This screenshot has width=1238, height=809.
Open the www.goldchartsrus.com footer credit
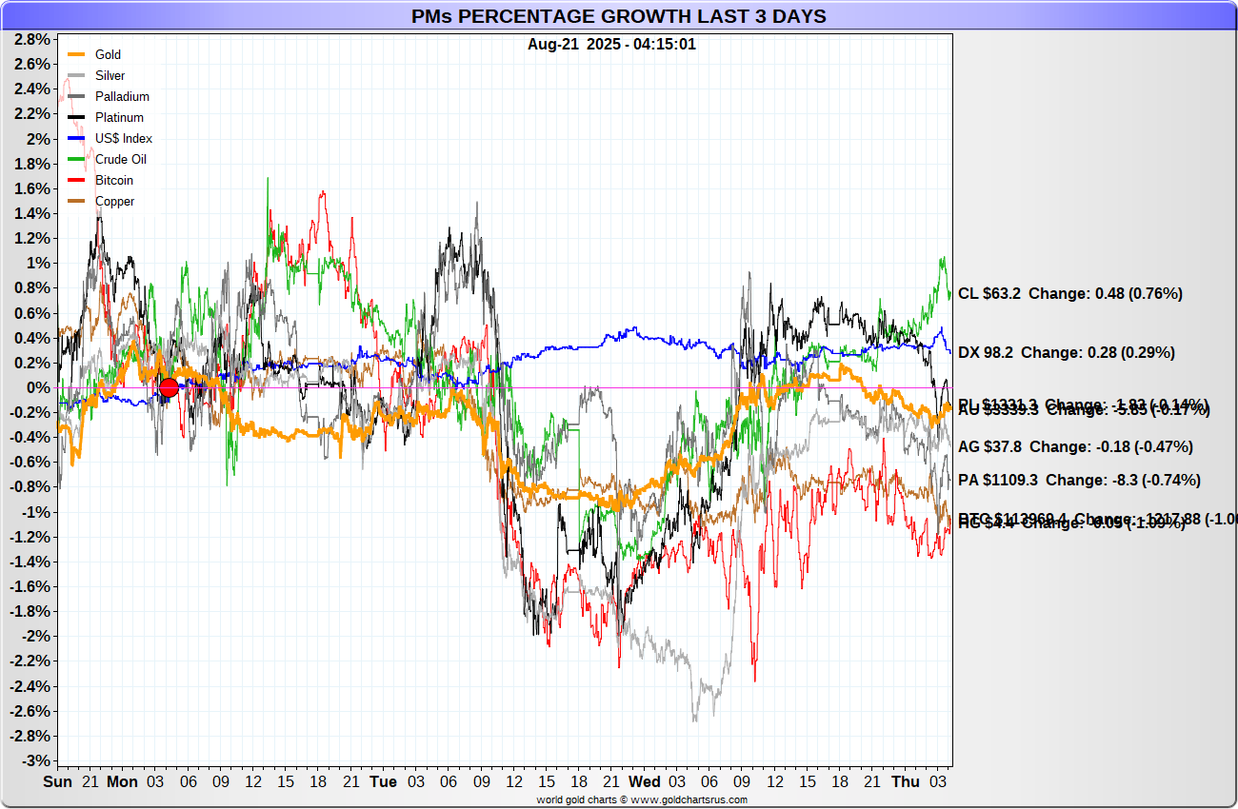[x=689, y=800]
